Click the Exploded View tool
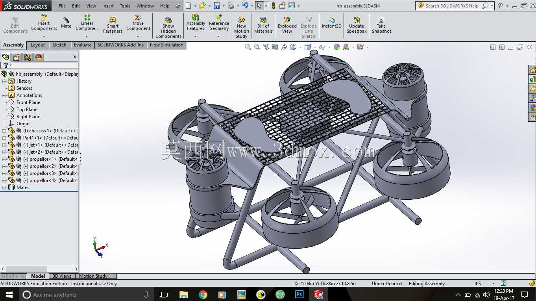This screenshot has height=301, width=536. pos(287,25)
